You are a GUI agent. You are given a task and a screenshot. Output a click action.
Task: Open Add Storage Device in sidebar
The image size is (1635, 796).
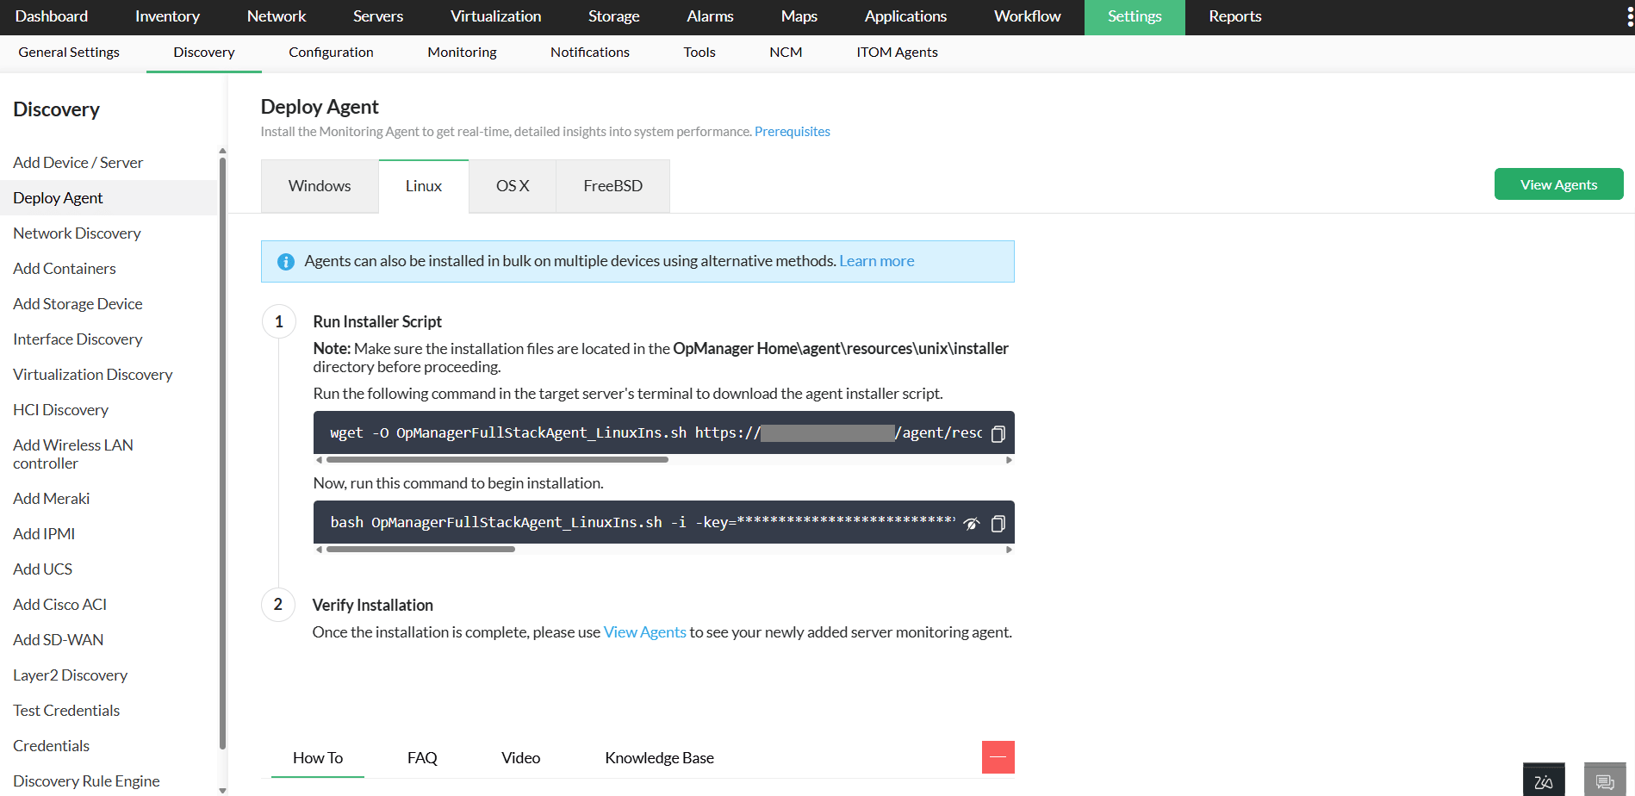tap(78, 304)
